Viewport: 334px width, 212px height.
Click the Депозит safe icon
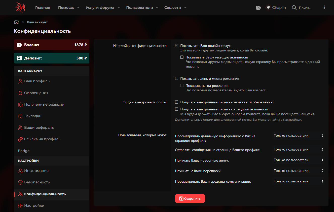19,58
